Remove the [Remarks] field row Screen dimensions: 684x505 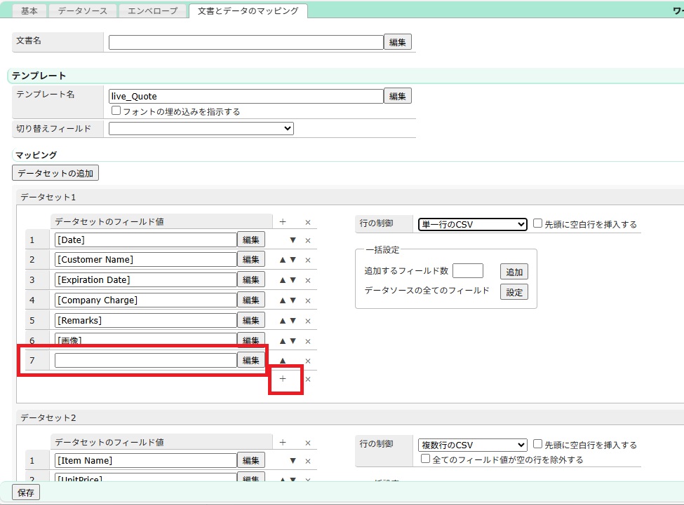tap(307, 321)
